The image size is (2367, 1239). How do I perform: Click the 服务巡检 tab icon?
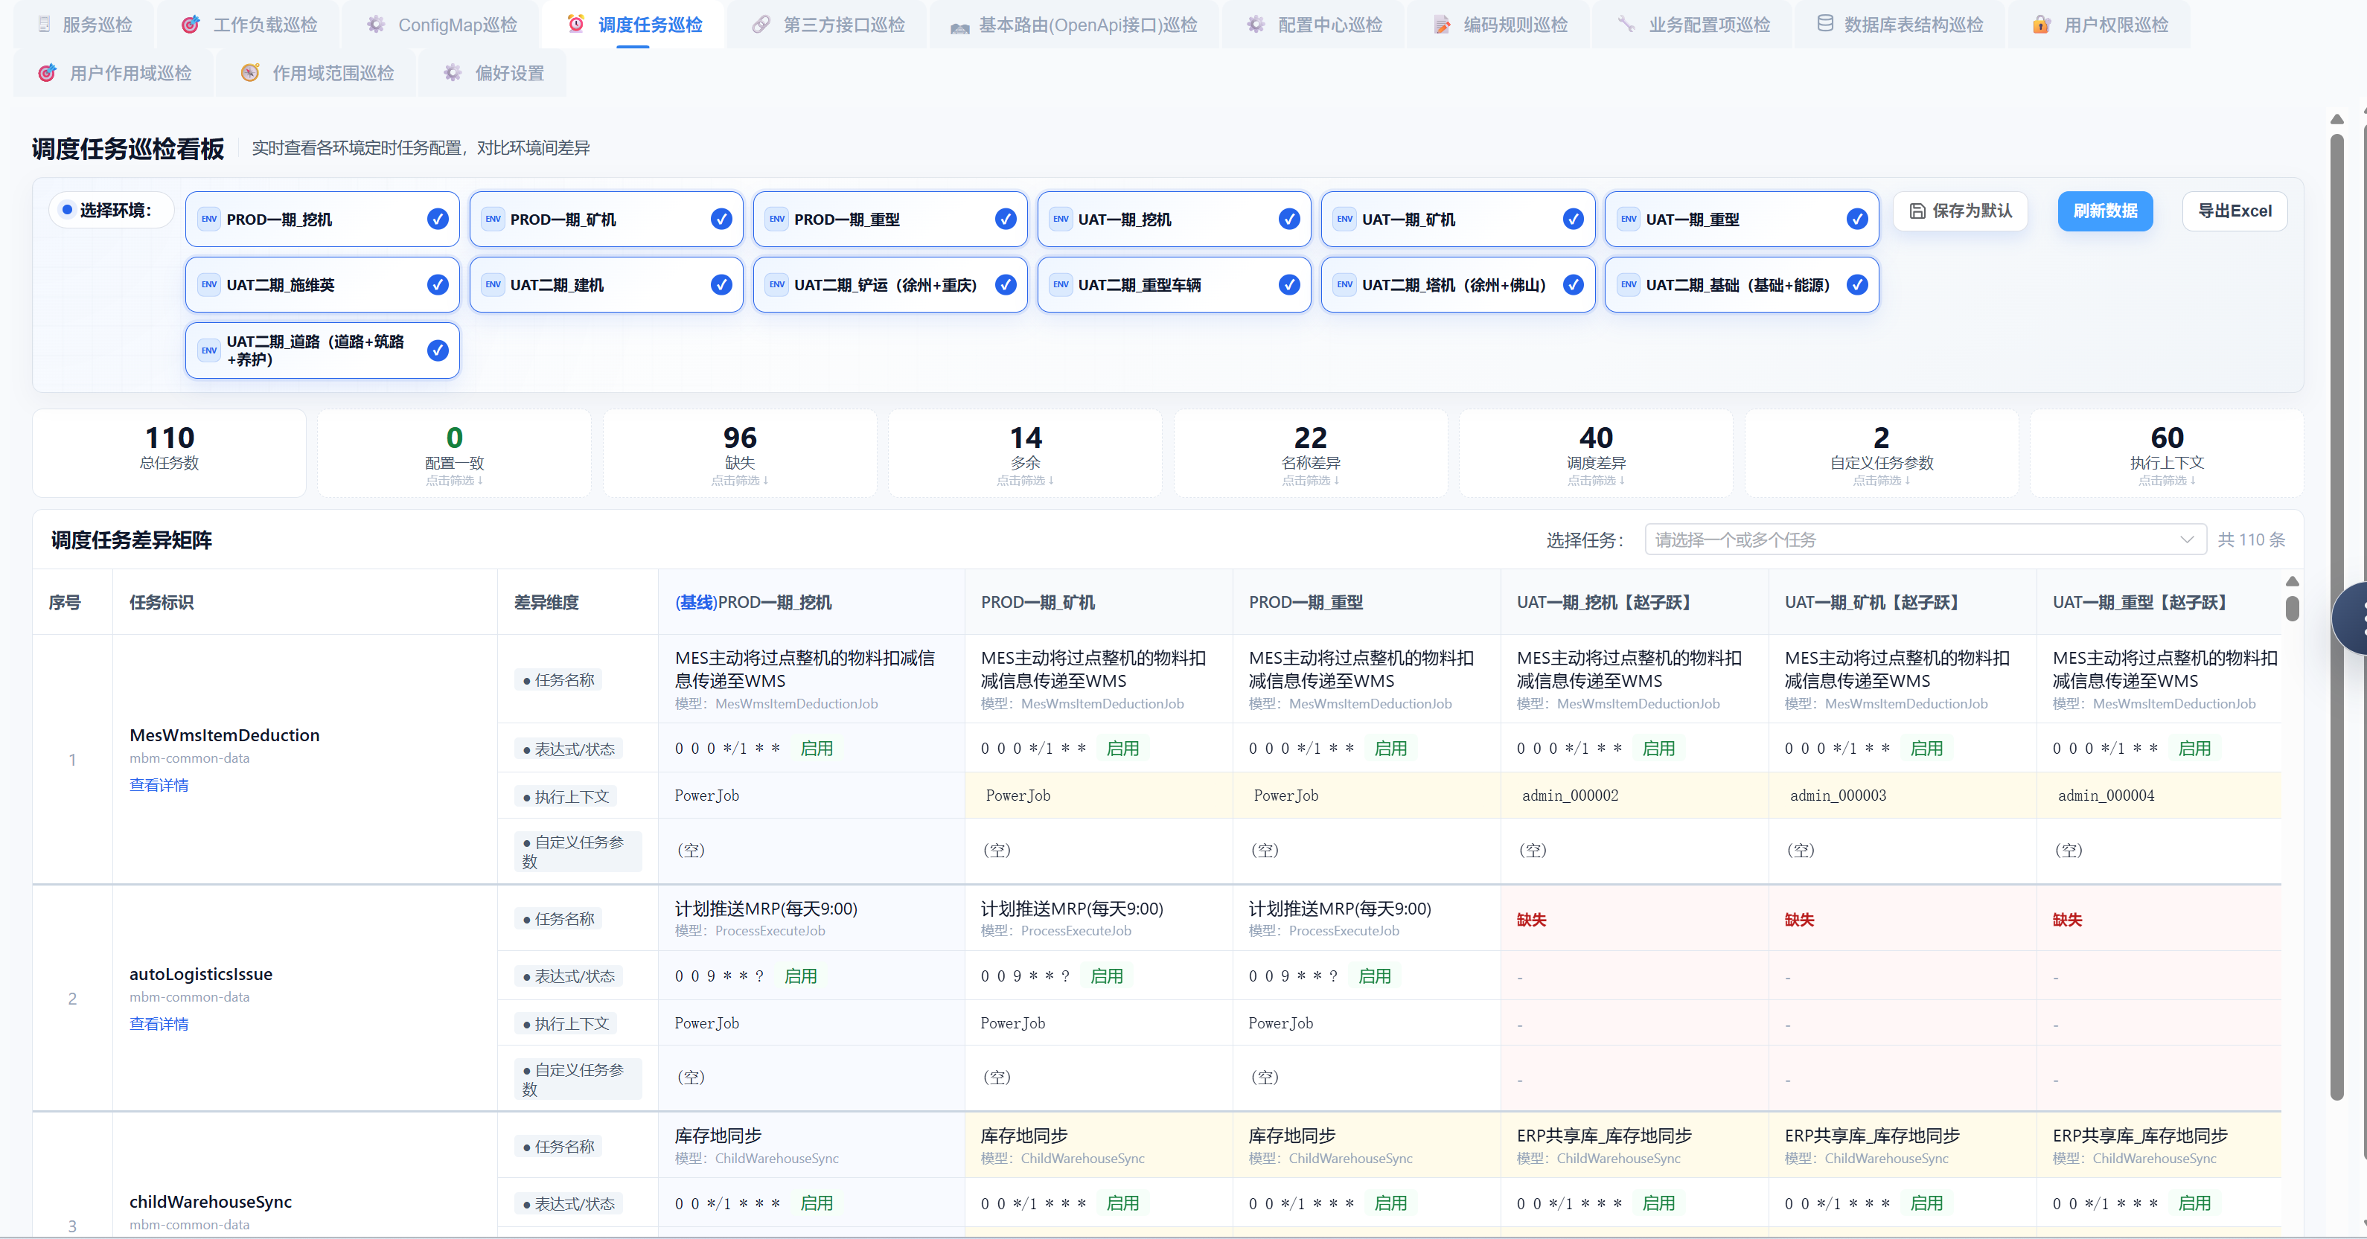pos(43,25)
